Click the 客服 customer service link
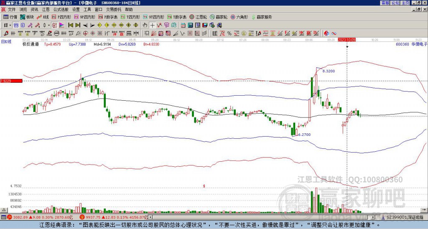 [385, 3]
